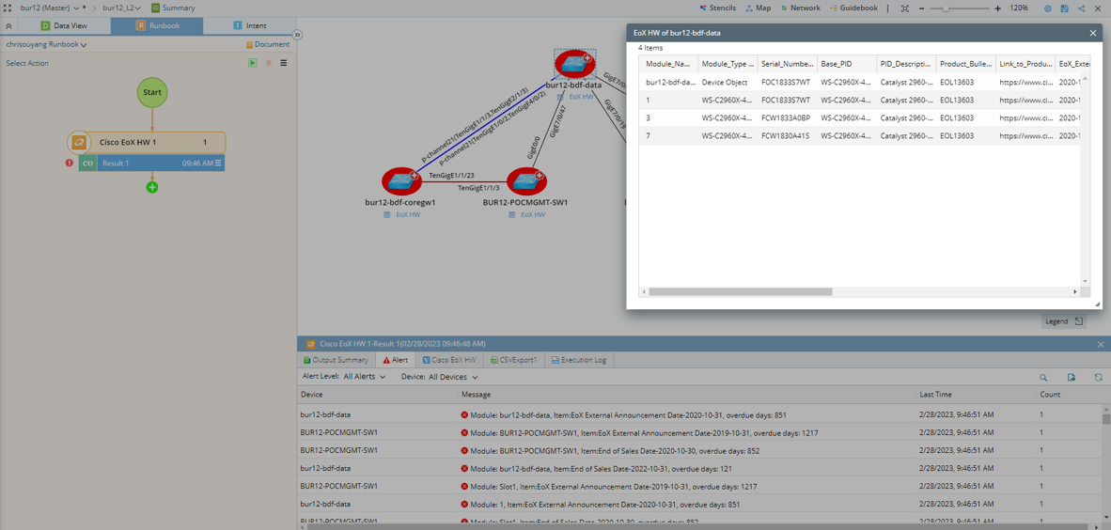Screen dimensions: 1111x530
Task: Click the zoom in plus icon
Action: pyautogui.click(x=997, y=8)
